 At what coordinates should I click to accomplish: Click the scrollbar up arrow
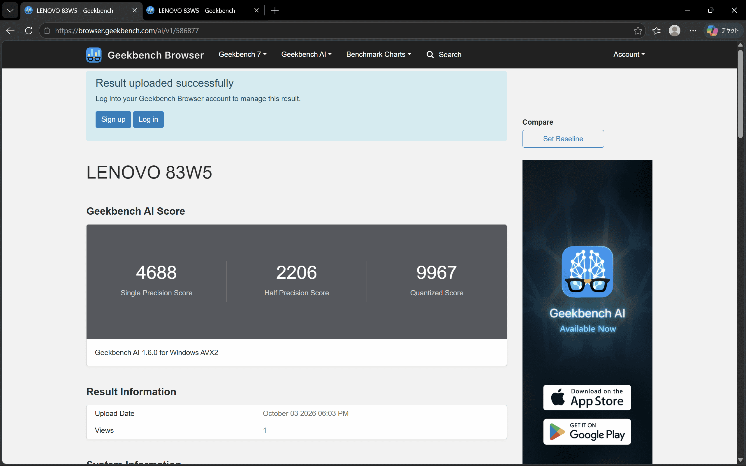(x=740, y=45)
